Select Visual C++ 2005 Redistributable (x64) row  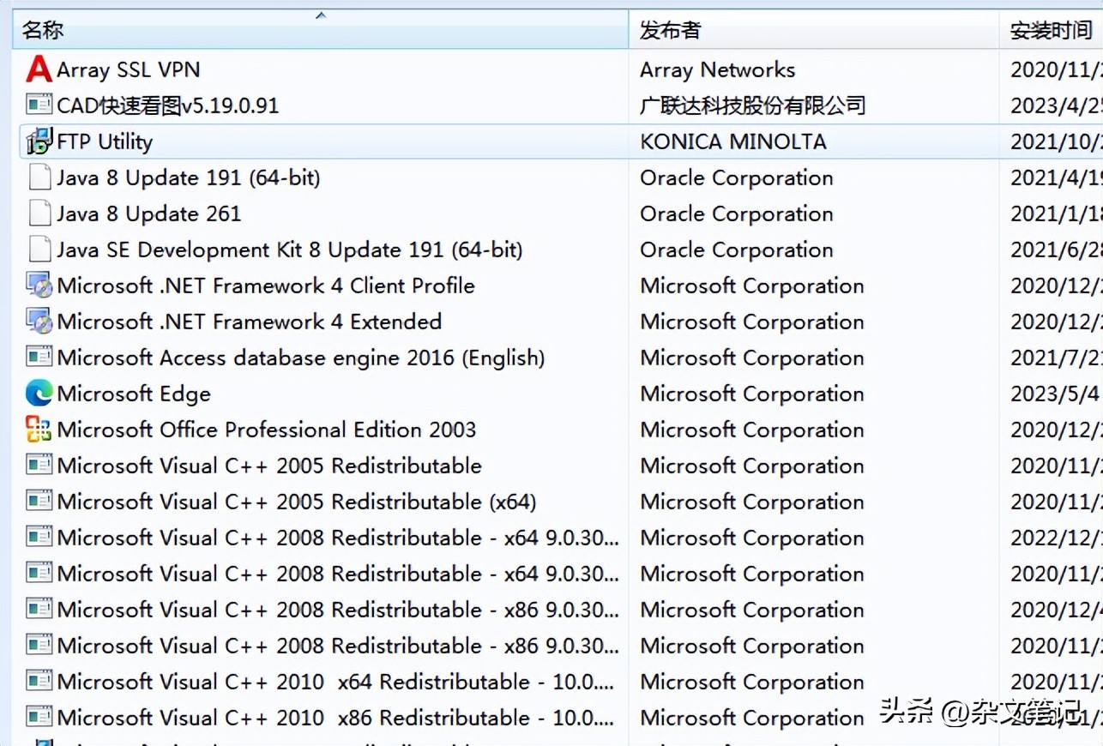pyautogui.click(x=296, y=502)
